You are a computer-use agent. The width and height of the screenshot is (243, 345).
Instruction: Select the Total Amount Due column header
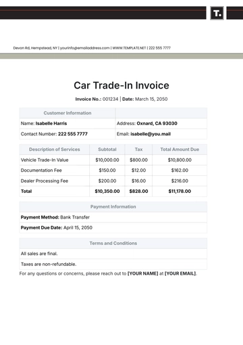tap(180, 149)
